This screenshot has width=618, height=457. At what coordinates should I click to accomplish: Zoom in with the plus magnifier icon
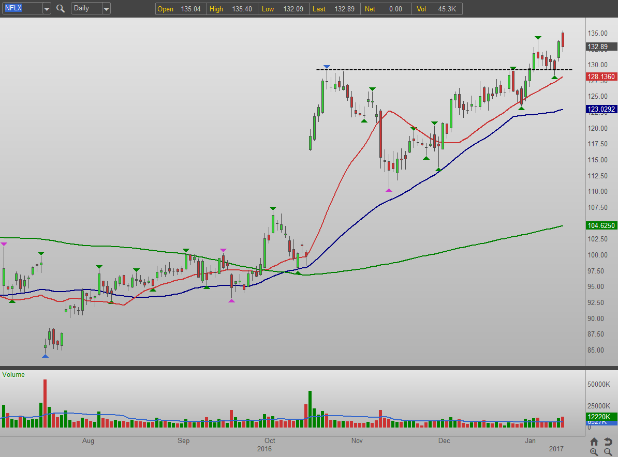click(x=594, y=452)
